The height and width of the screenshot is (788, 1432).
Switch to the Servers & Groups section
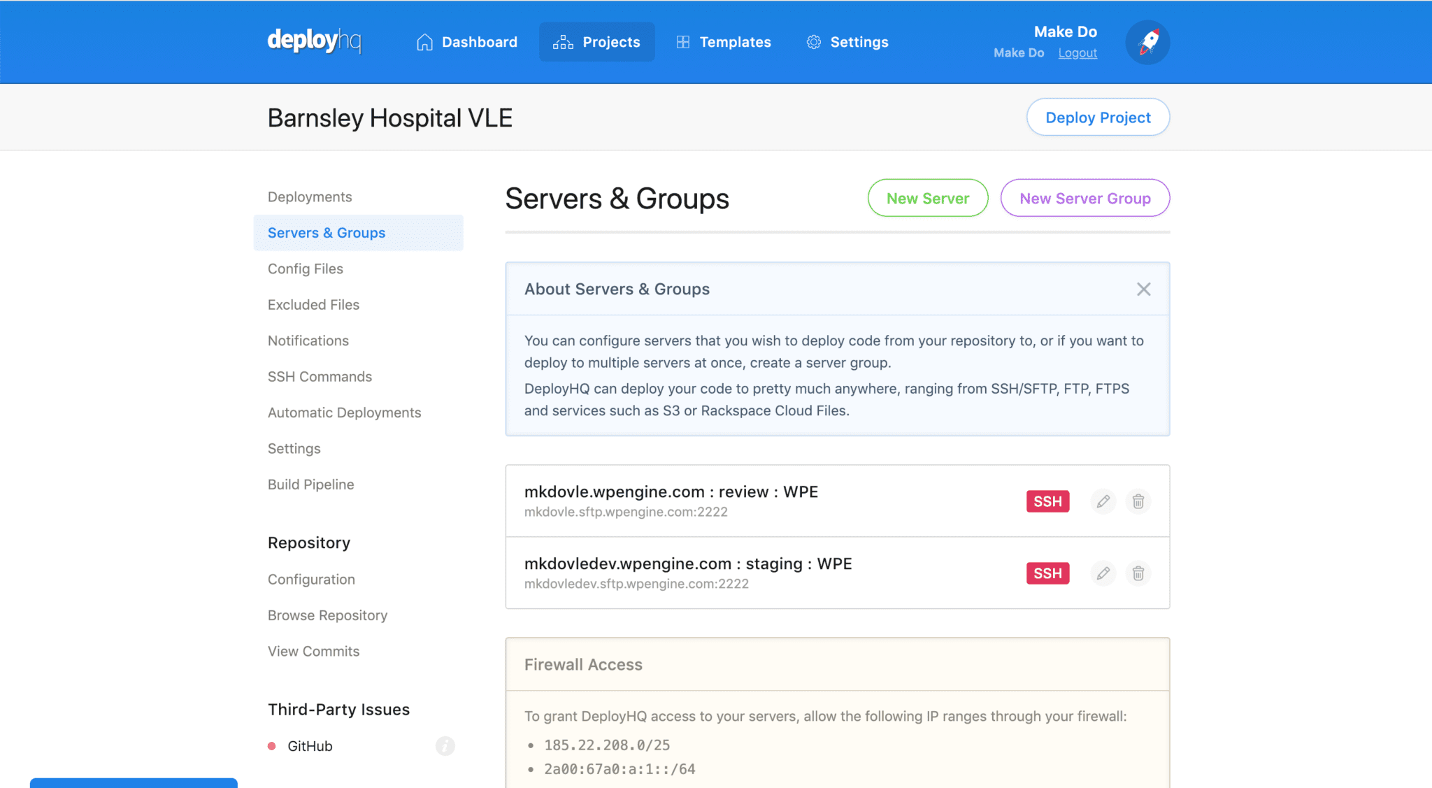click(x=326, y=232)
